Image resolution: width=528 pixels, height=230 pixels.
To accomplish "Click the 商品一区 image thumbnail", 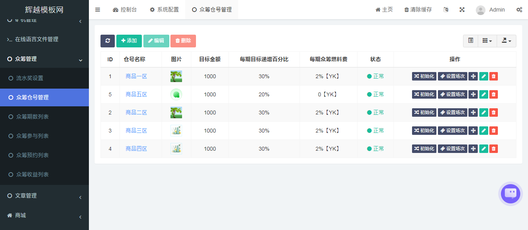I will coord(176,76).
